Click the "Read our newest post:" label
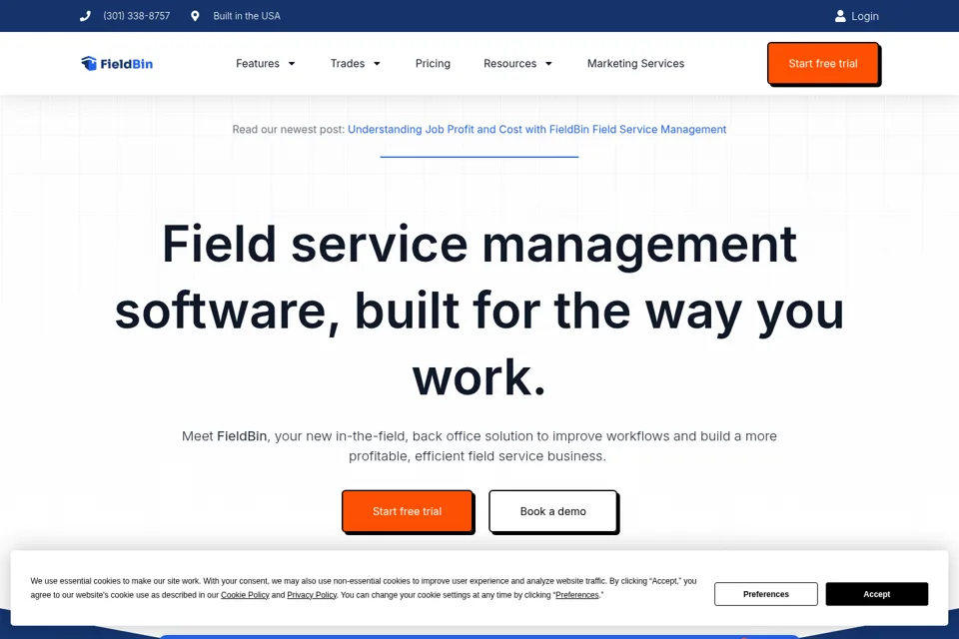Viewport: 959px width, 639px height. point(288,130)
